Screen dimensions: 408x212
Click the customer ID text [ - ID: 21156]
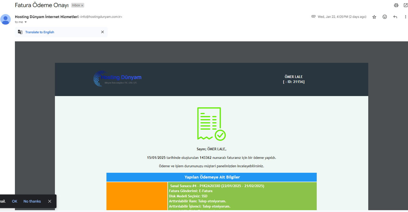[x=294, y=82]
